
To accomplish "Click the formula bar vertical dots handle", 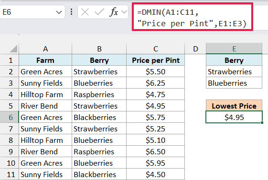I will coord(72,12).
